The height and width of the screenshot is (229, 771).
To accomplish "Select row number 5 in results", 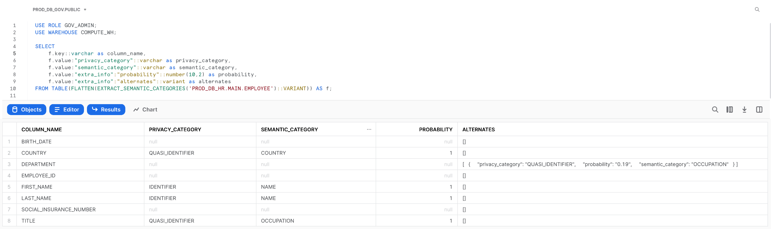I will pos(9,187).
